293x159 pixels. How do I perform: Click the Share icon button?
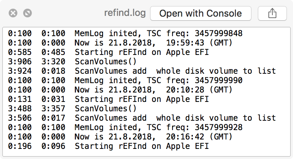272,14
